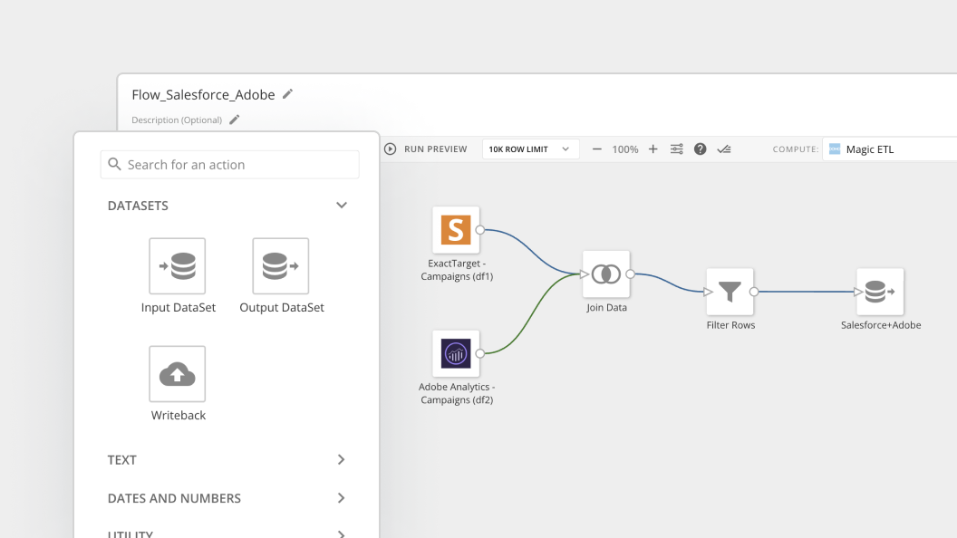This screenshot has height=538, width=957.
Task: Click the Adobe Analytics node output connector
Action: pos(480,354)
